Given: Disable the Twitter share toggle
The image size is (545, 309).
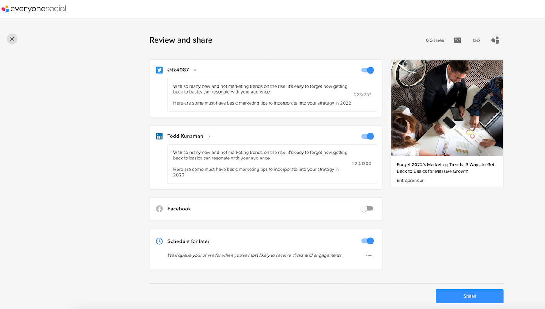Looking at the screenshot, I should point(367,70).
